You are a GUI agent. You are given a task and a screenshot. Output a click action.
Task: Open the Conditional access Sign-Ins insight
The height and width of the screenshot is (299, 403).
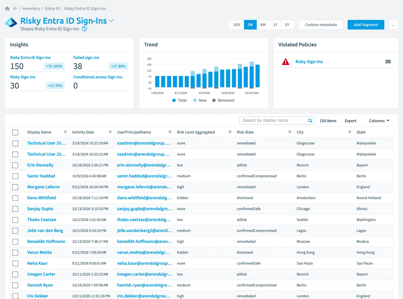coord(98,77)
